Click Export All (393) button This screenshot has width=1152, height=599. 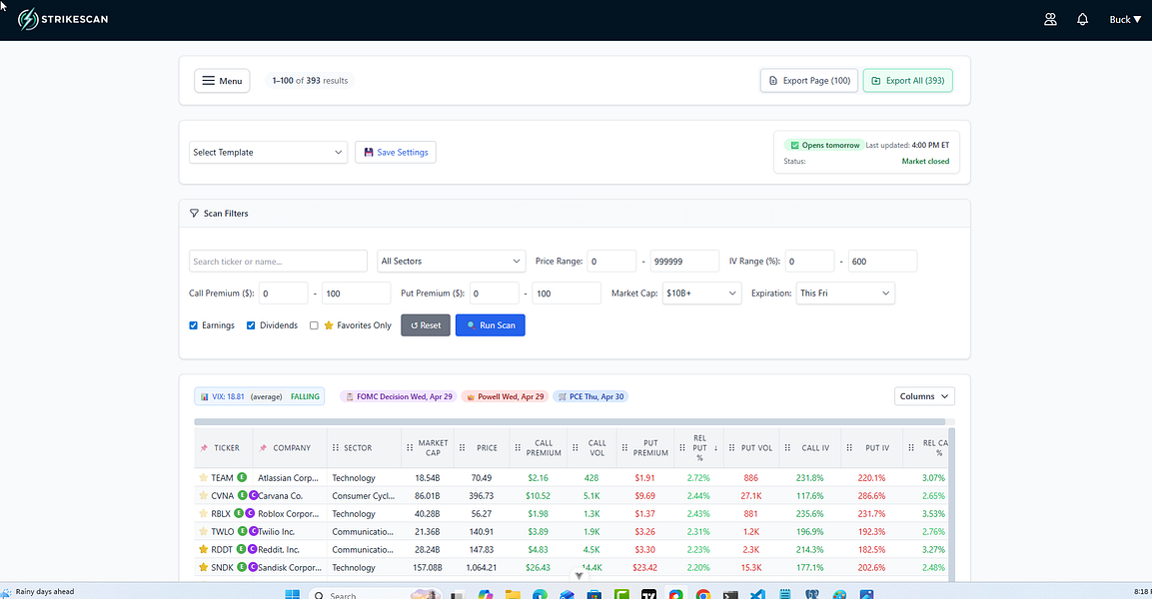[x=907, y=81]
